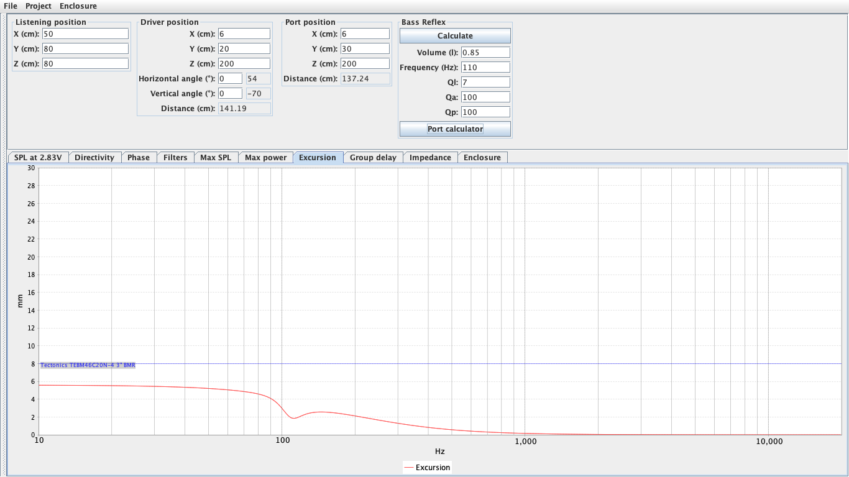
Task: Select the Max power tab
Action: (x=265, y=157)
